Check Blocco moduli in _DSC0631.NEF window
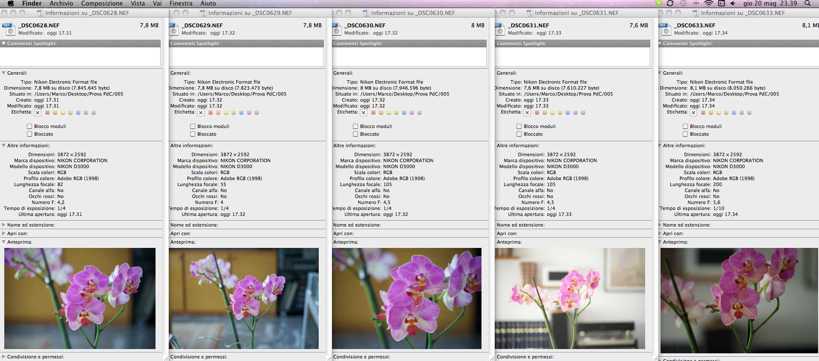Screen dimensions: 819x361 pyautogui.click(x=519, y=126)
